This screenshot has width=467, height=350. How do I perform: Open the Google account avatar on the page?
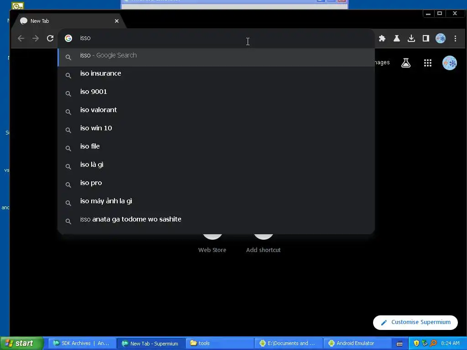point(449,63)
